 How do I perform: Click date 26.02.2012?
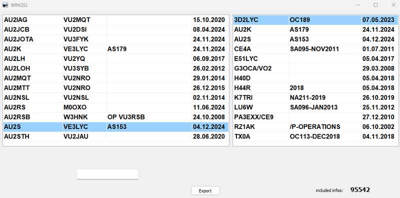(x=209, y=68)
